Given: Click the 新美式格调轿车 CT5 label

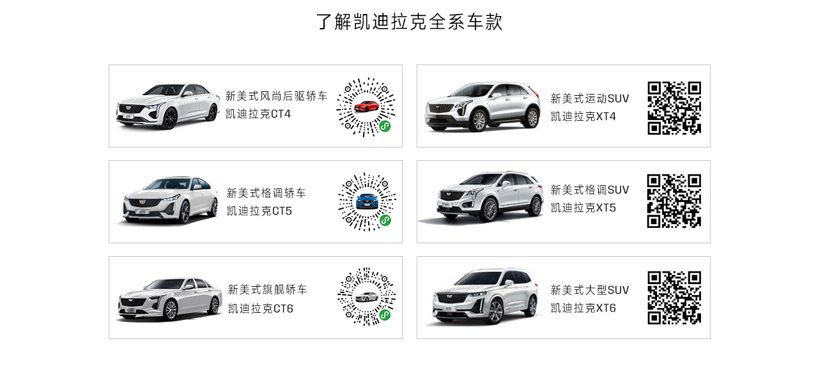Looking at the screenshot, I should tap(266, 193).
